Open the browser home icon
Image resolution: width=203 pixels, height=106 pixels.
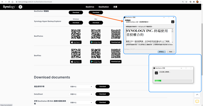(12, 2)
